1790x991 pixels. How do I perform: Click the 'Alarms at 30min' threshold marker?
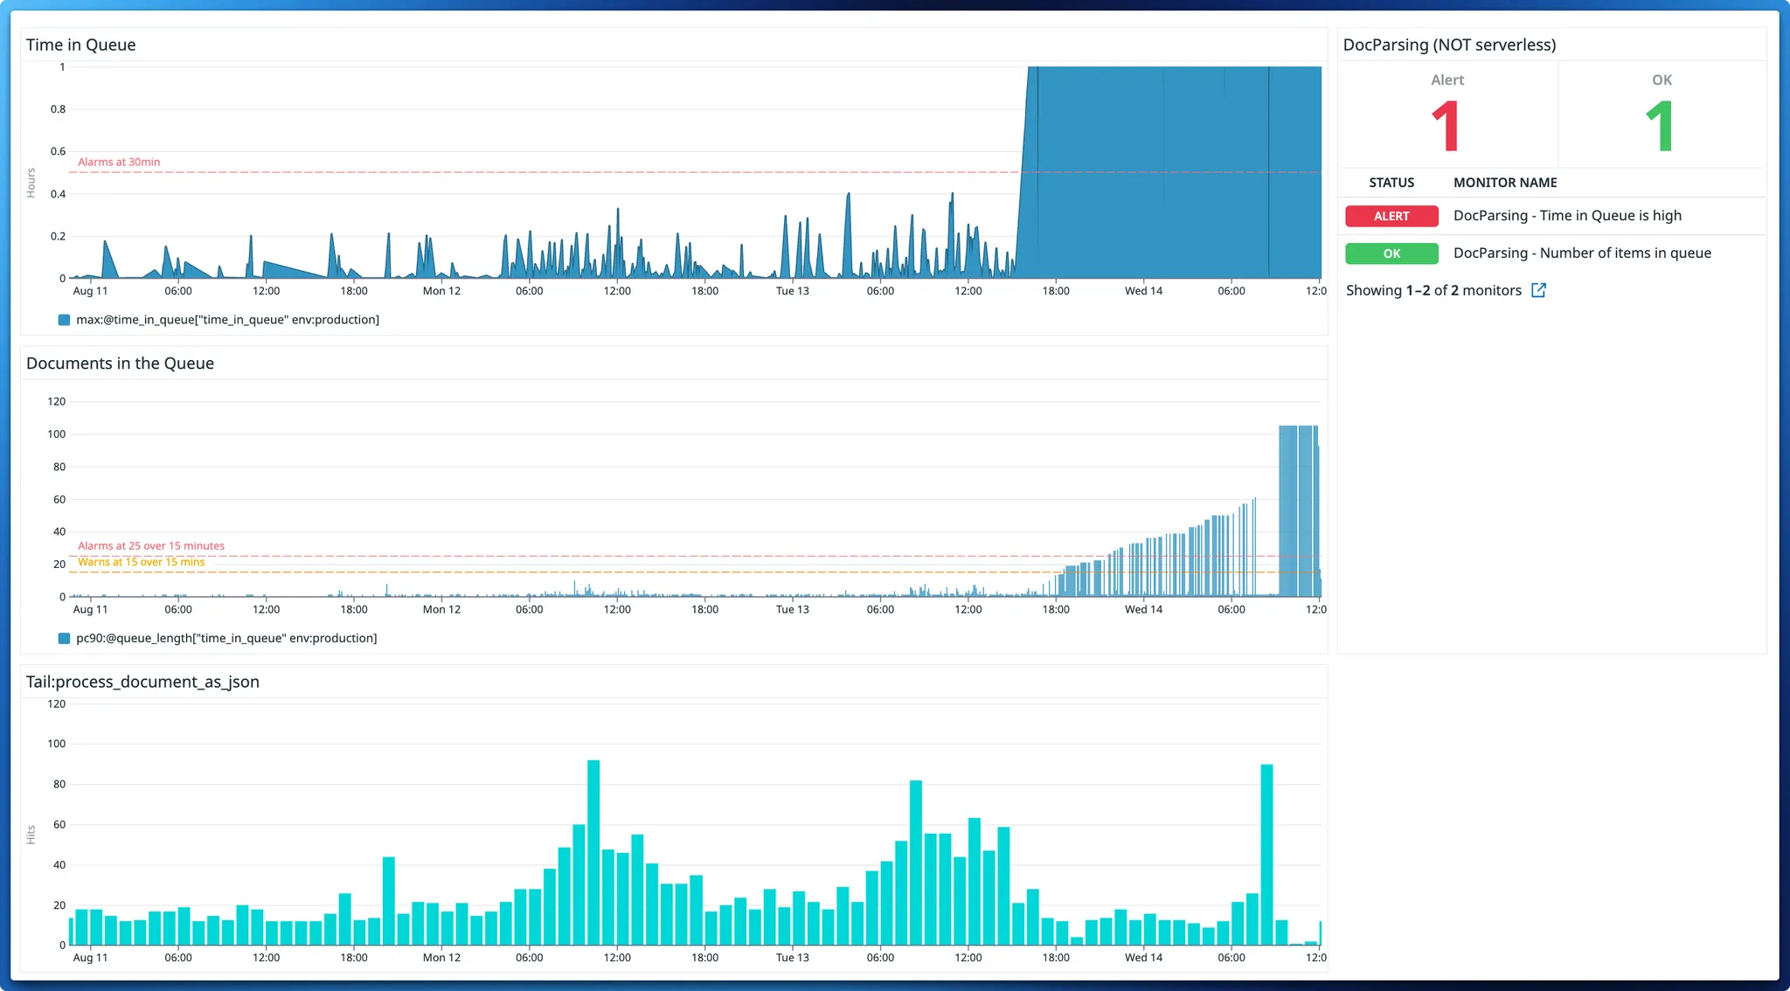(119, 163)
